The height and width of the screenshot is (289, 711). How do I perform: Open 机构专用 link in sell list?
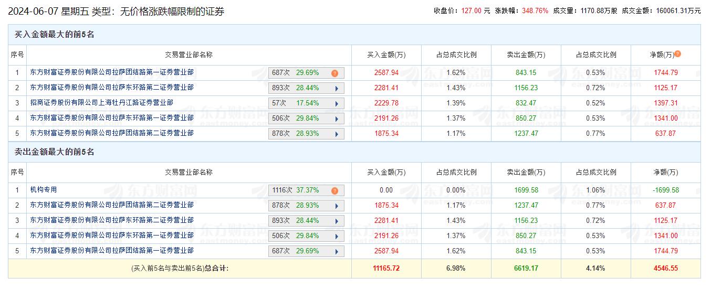[x=43, y=190]
